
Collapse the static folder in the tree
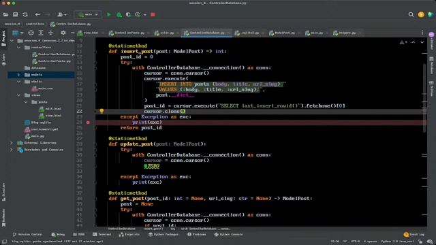pyautogui.click(x=18, y=82)
